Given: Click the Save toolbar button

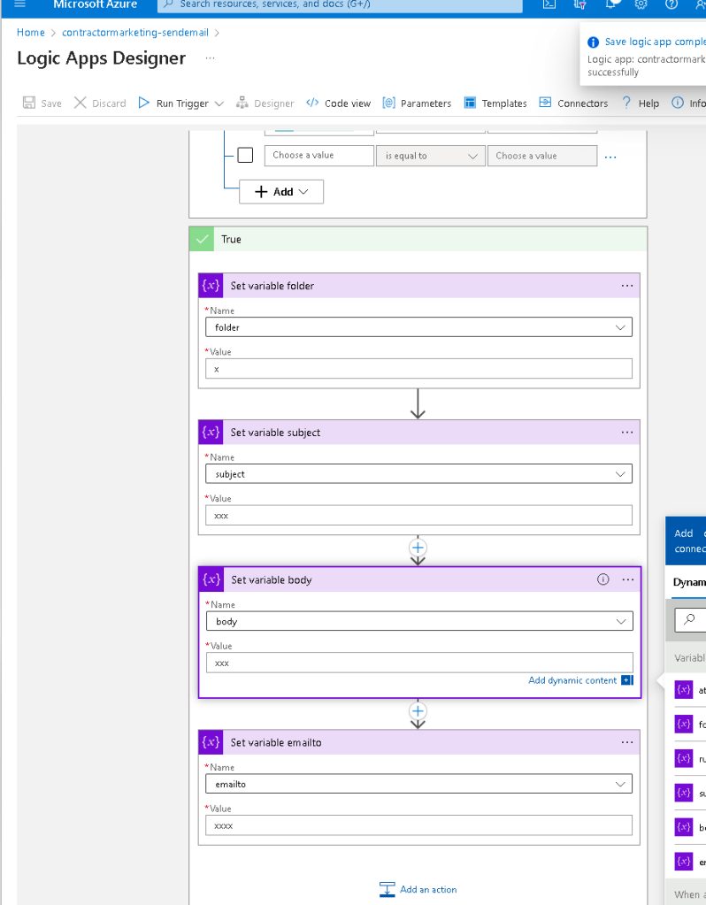Looking at the screenshot, I should pos(42,103).
